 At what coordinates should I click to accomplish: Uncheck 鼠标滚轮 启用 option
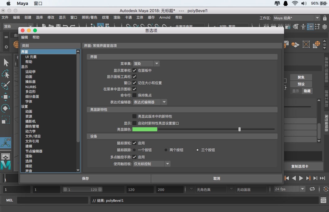point(135,143)
